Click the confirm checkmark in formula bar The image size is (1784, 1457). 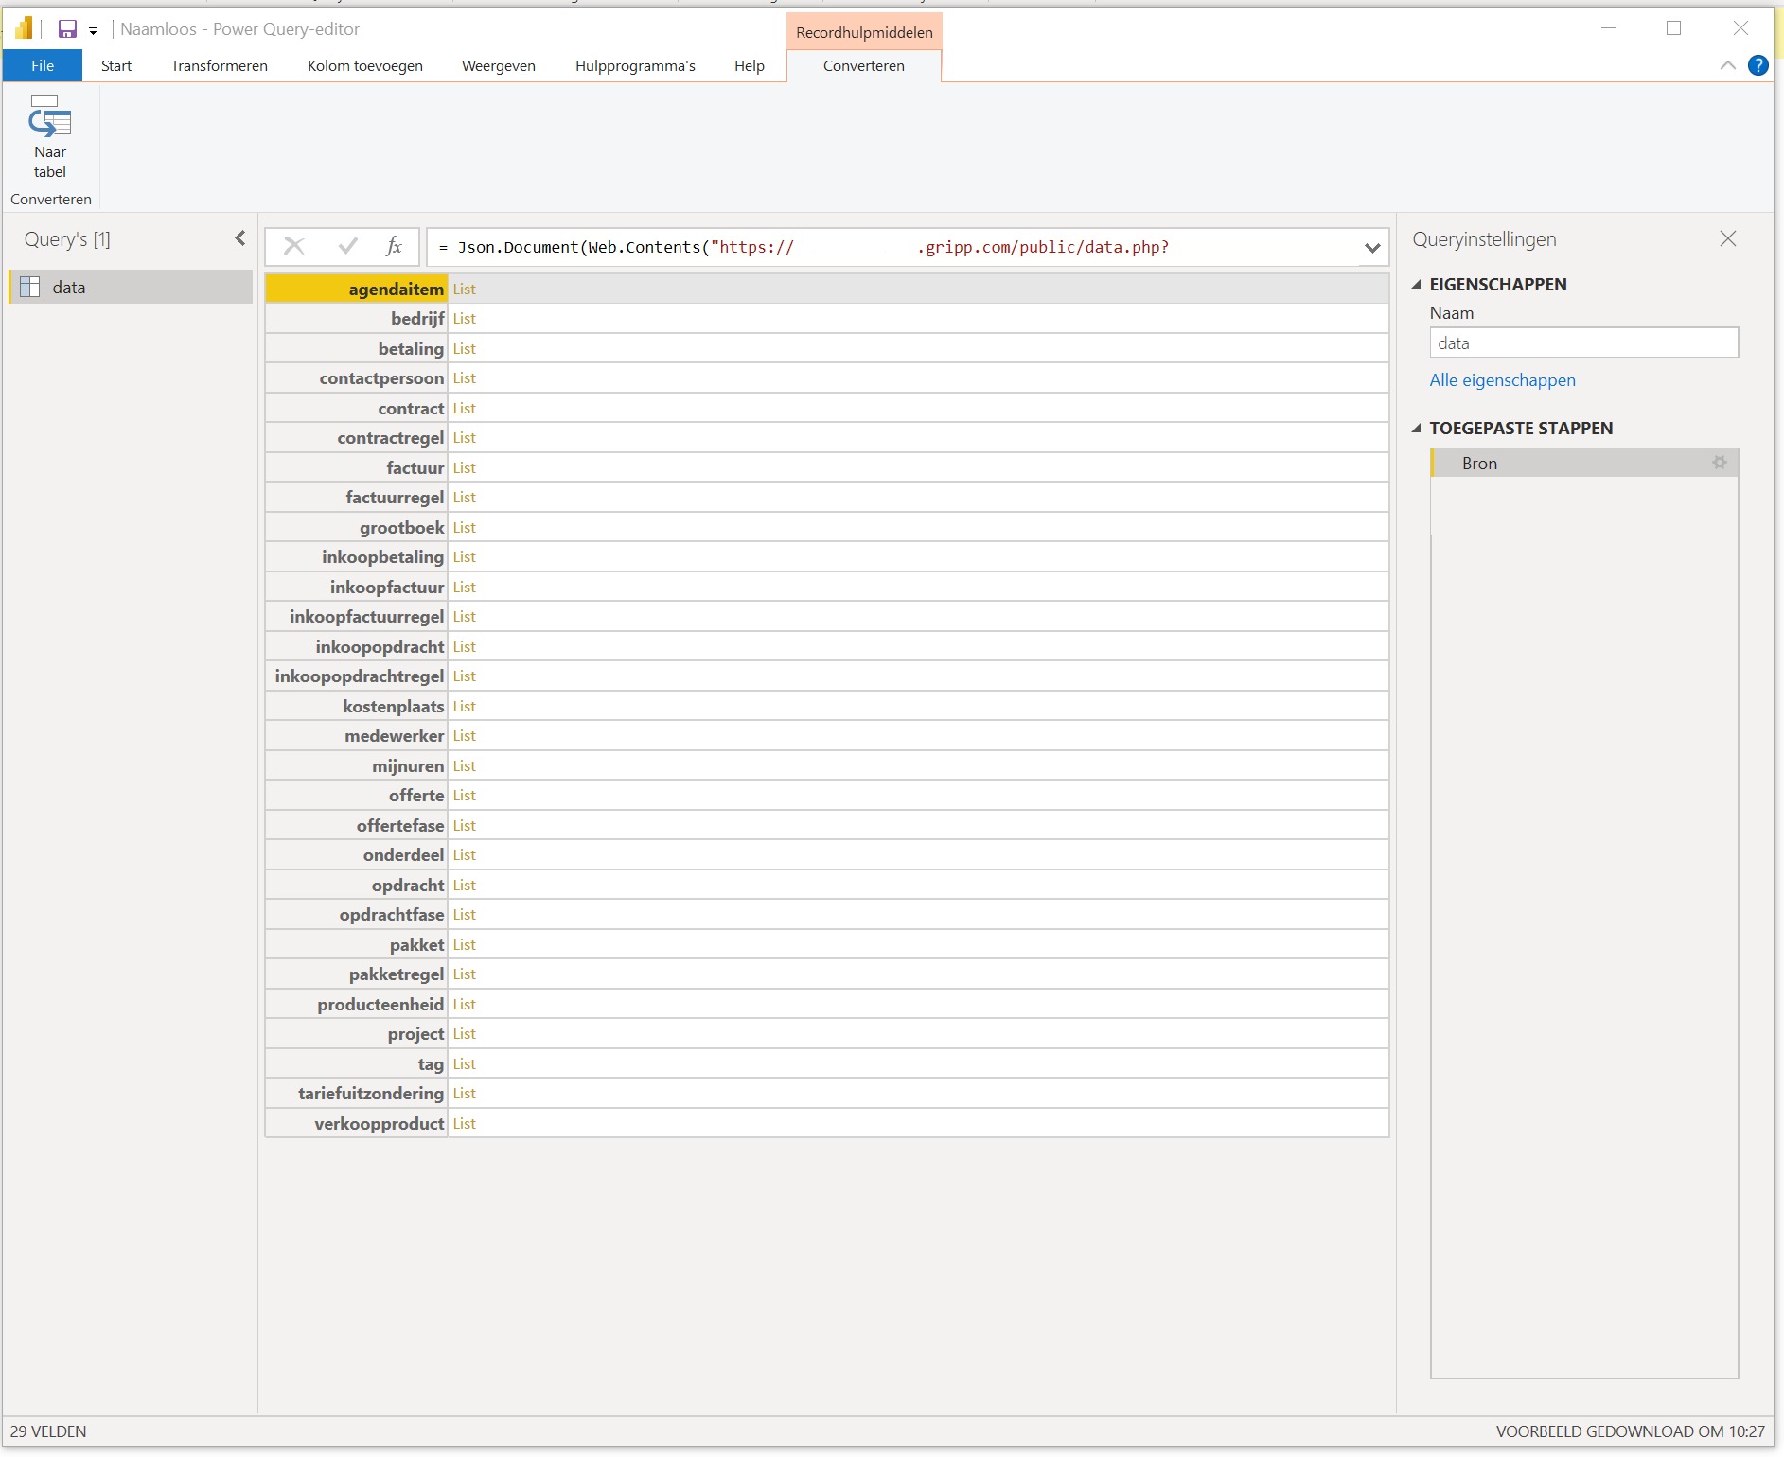point(347,247)
